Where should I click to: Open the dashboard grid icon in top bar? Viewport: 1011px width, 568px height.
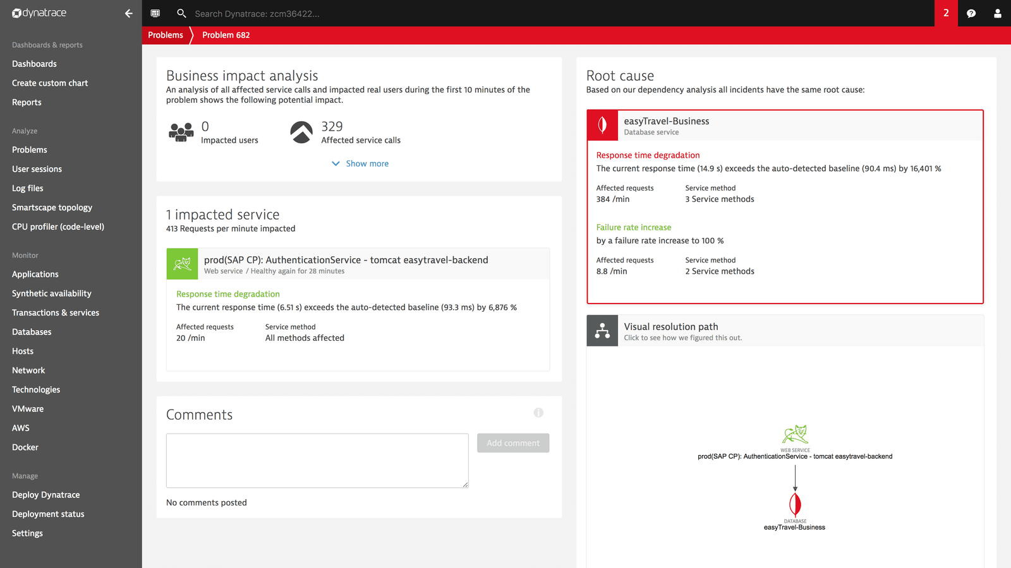(x=155, y=13)
